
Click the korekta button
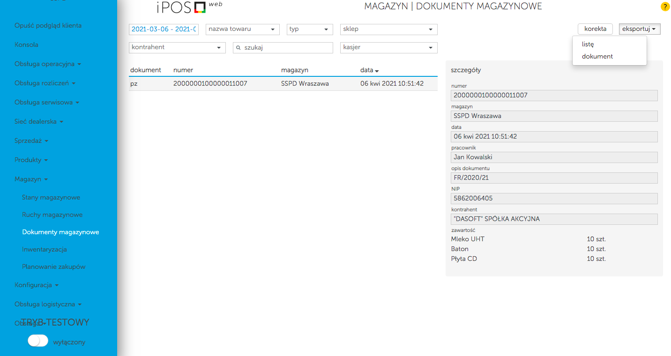(595, 29)
